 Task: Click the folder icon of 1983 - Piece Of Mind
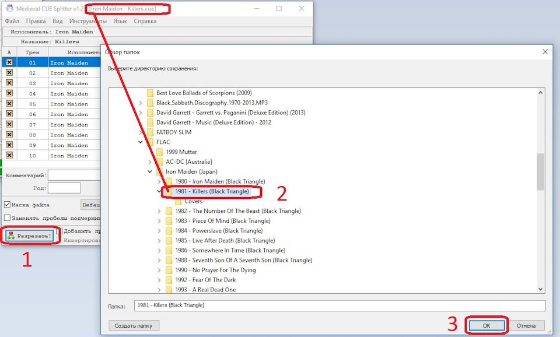pos(169,221)
